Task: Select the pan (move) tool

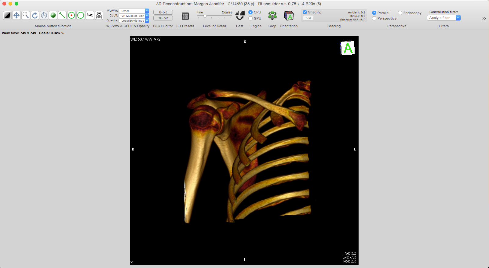Action: pyautogui.click(x=16, y=15)
